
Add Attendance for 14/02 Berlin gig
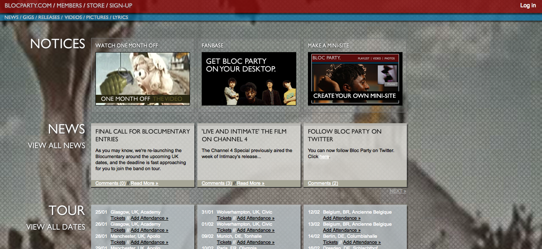[x=362, y=242]
